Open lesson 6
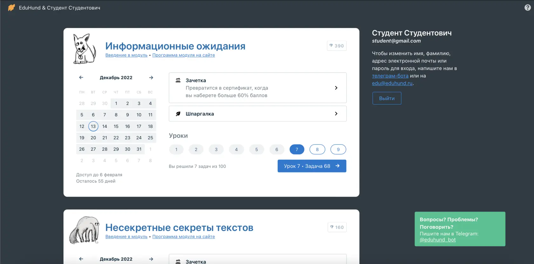 tap(277, 149)
